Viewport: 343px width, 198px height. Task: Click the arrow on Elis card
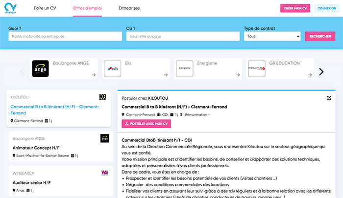pyautogui.click(x=166, y=75)
